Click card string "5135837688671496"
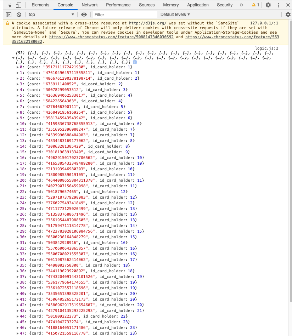The height and width of the screenshot is (336, 292). (67, 214)
